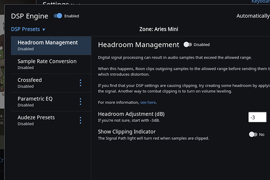Click the DSP Engine title text
Image resolution: width=270 pixels, height=180 pixels.
click(30, 16)
